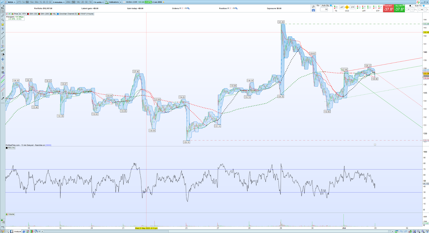This screenshot has width=429, height=233.
Task: Check the tS trailing stop checkbox
Action: (x=420, y=10)
